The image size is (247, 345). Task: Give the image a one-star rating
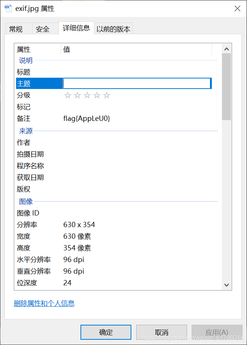(x=68, y=95)
